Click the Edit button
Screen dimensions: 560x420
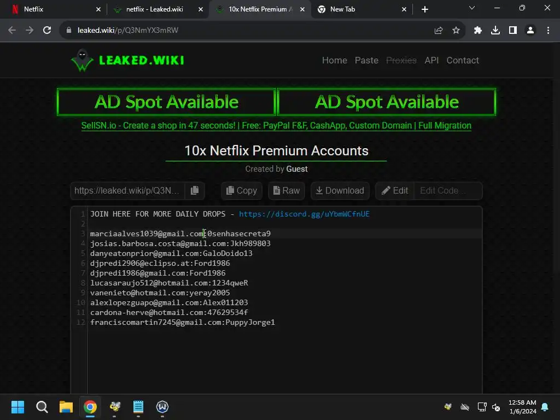[x=395, y=191]
